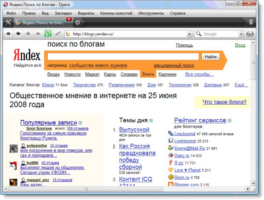
Task: Open the Инструменты menu
Action: pyautogui.click(x=151, y=13)
